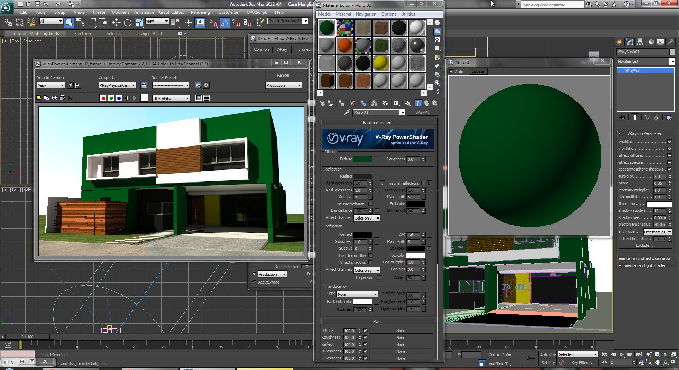Open Key Filters... dialog
The height and width of the screenshot is (370, 679).
pyautogui.click(x=582, y=363)
